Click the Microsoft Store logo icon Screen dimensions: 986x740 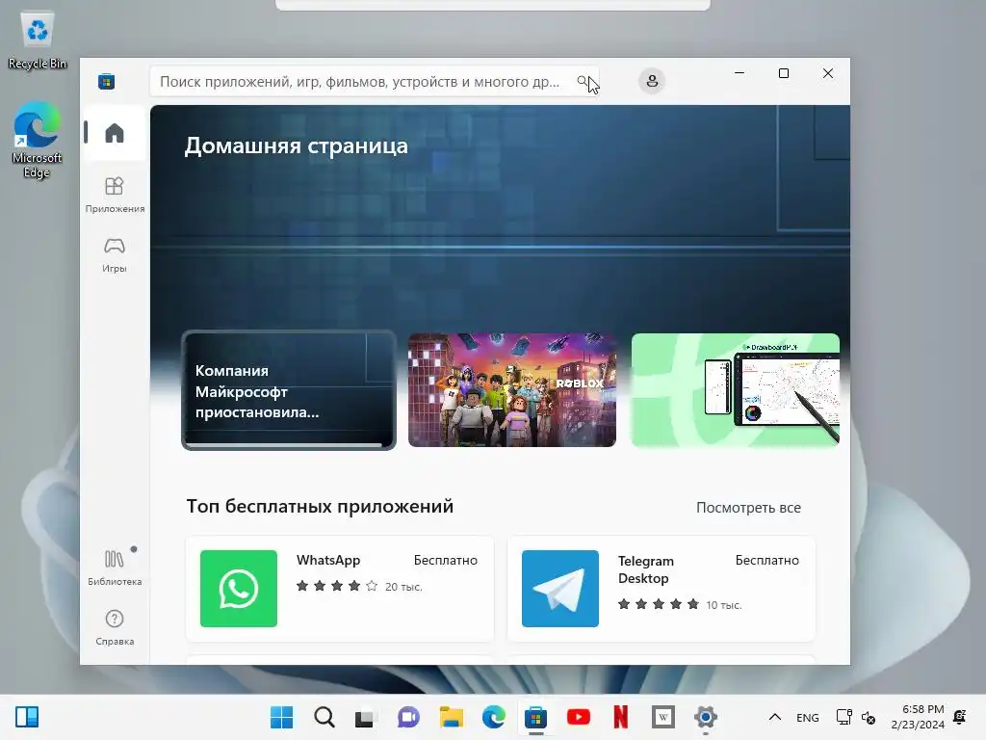(x=106, y=82)
